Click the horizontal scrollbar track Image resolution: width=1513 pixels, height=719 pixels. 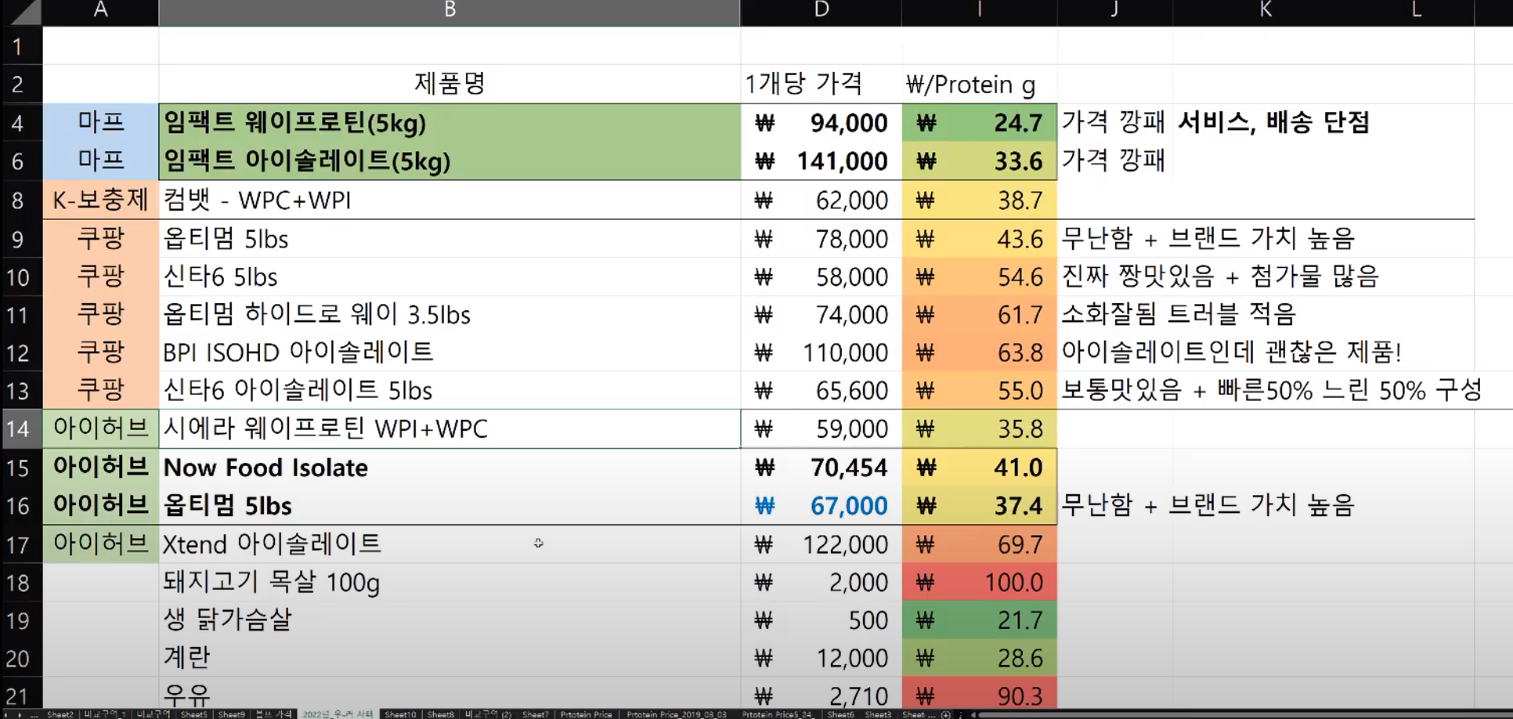[x=1245, y=714]
